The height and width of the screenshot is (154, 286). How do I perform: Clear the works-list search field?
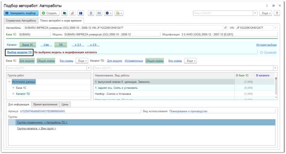275,68
